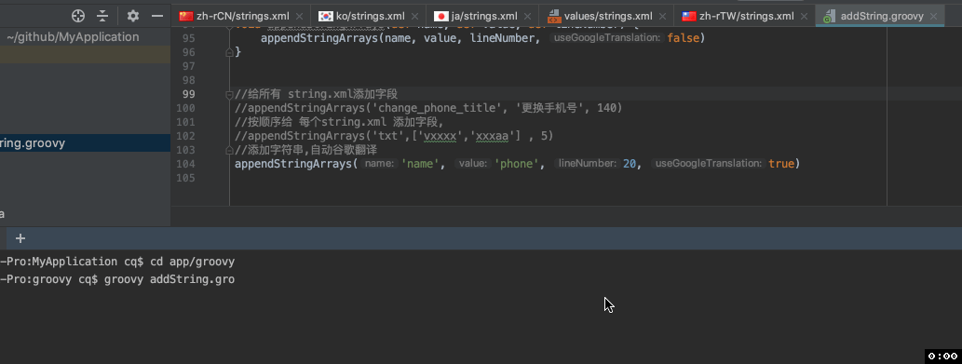Close the values/strings.xml tab
Screen dimensions: 962x364
tap(663, 17)
